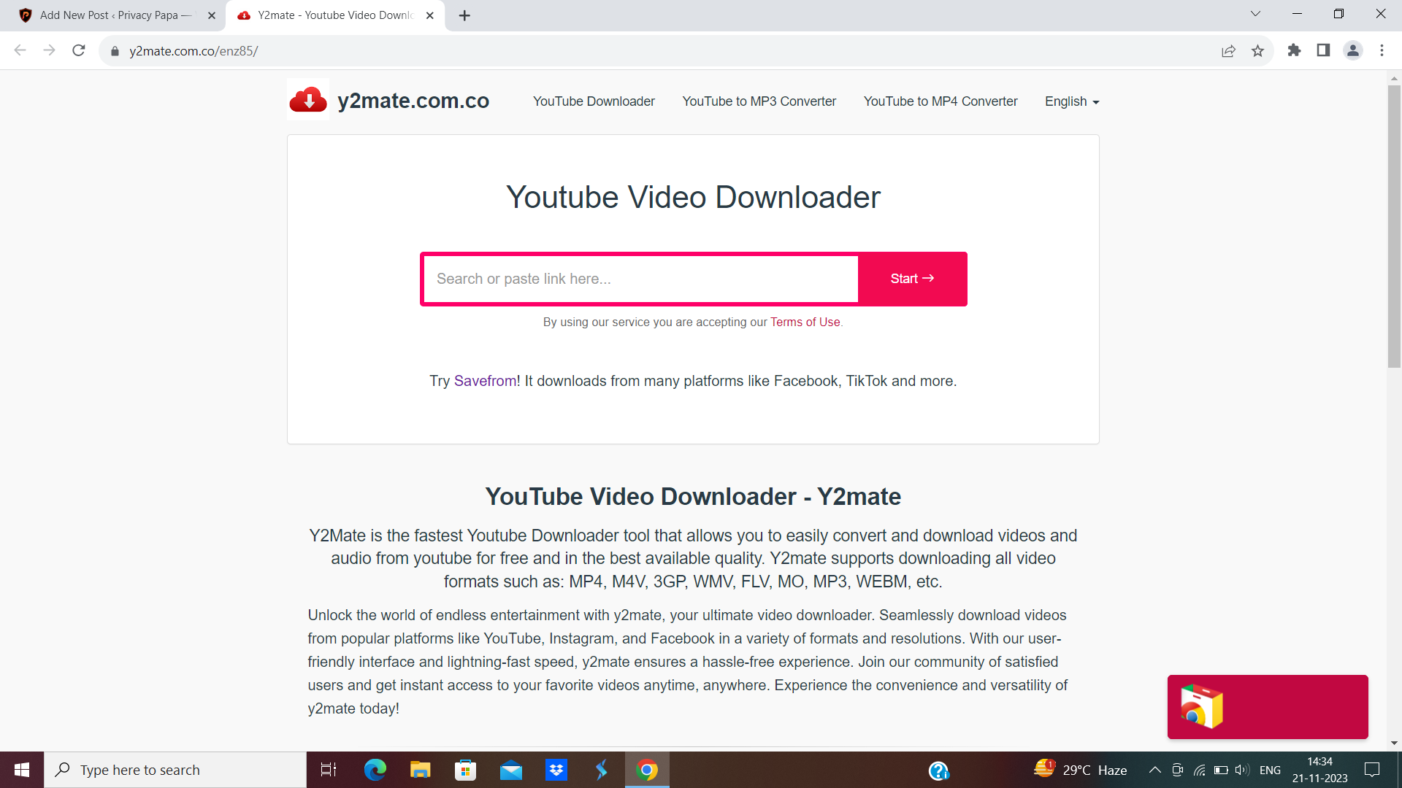Open the notifications action center

point(1372,770)
